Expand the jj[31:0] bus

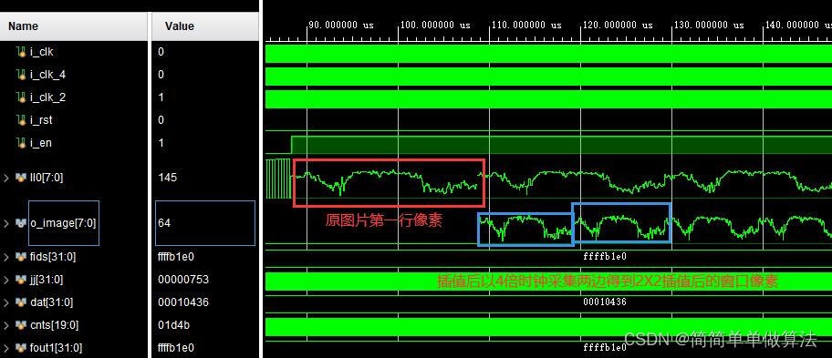[x=6, y=280]
